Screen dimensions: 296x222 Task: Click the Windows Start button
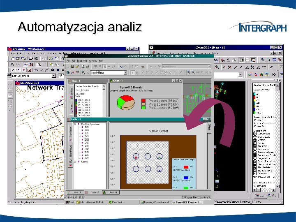click(70, 202)
